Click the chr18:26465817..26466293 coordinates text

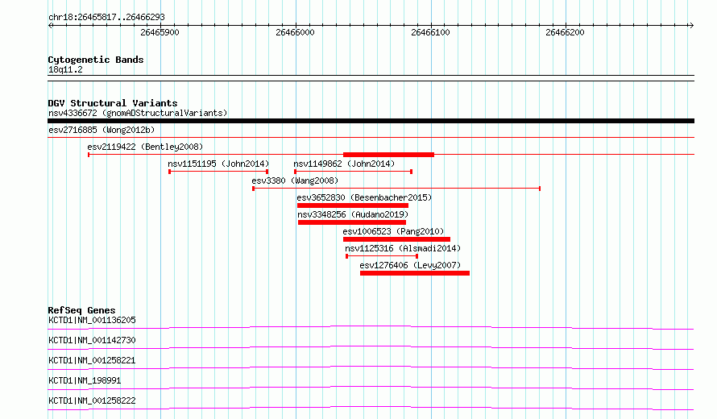(x=106, y=18)
